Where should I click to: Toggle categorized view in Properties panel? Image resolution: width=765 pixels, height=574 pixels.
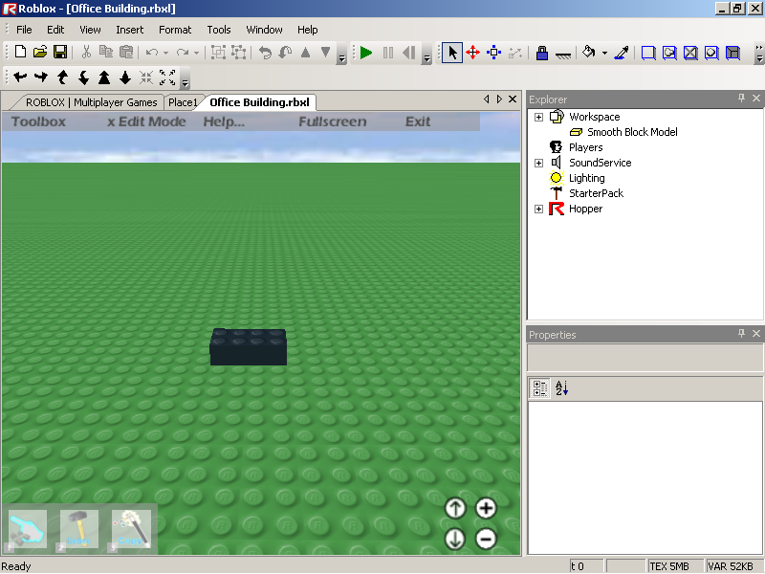[x=539, y=388]
